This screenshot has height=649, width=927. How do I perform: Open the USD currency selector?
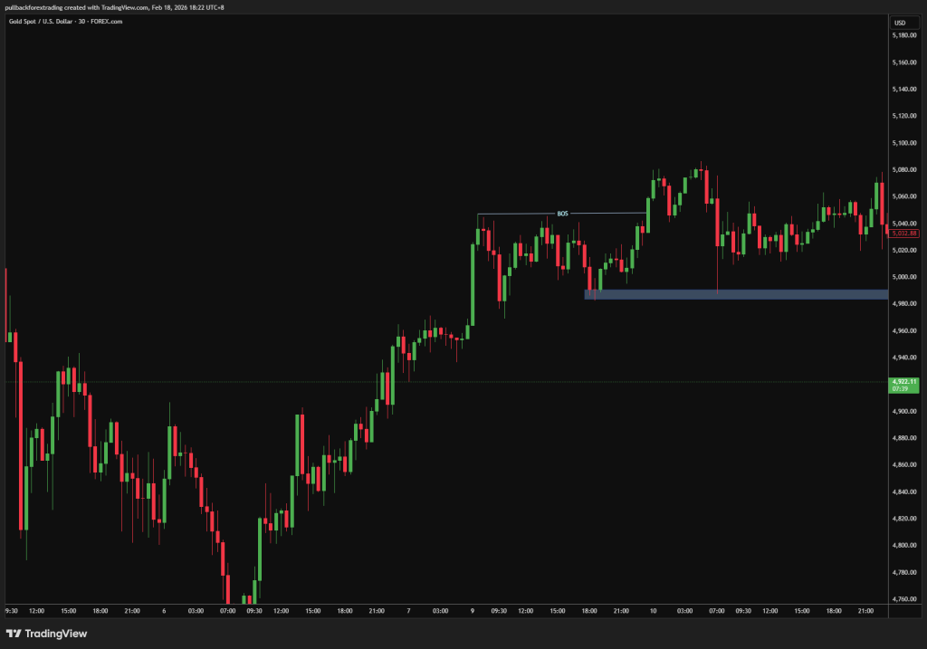(900, 23)
